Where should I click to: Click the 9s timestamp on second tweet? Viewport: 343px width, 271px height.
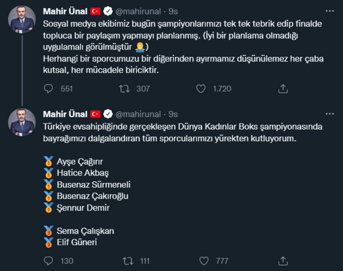pos(173,114)
